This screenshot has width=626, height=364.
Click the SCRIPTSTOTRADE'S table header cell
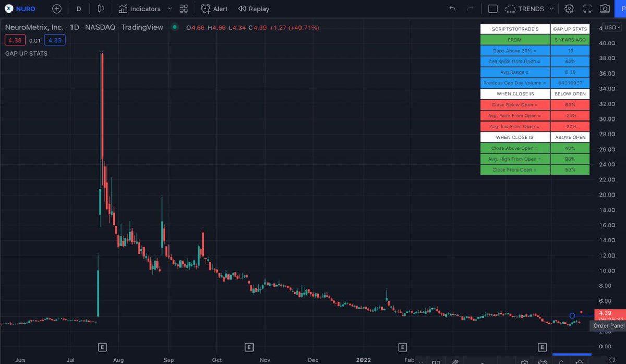click(514, 29)
